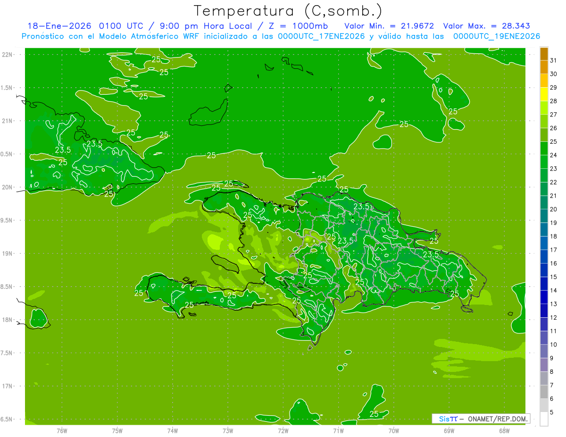Select the "Valor Max. = 28.343" text
566x437 pixels.
pyautogui.click(x=487, y=26)
